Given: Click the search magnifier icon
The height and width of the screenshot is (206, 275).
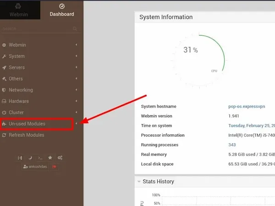Looking at the screenshot, I should pyautogui.click(x=75, y=29).
